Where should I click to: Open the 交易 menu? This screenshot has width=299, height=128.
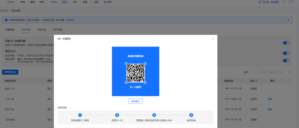click(x=64, y=2)
